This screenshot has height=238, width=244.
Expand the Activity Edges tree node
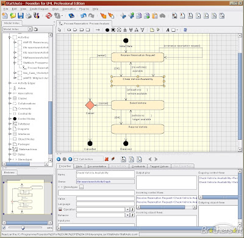tap(9, 83)
